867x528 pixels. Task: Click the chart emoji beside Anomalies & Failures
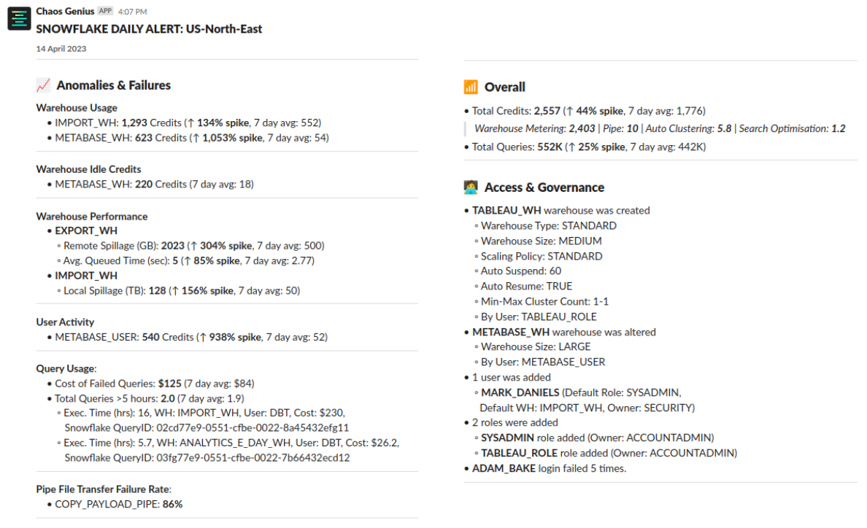43,85
